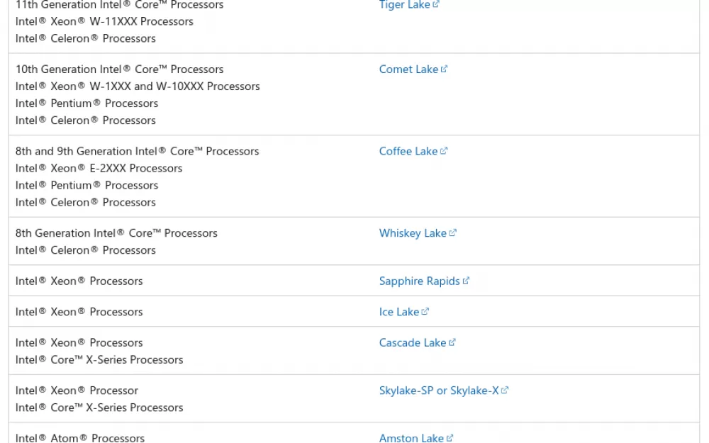Click external-link icon beside Amston Lake
The image size is (709, 443).
coord(450,437)
